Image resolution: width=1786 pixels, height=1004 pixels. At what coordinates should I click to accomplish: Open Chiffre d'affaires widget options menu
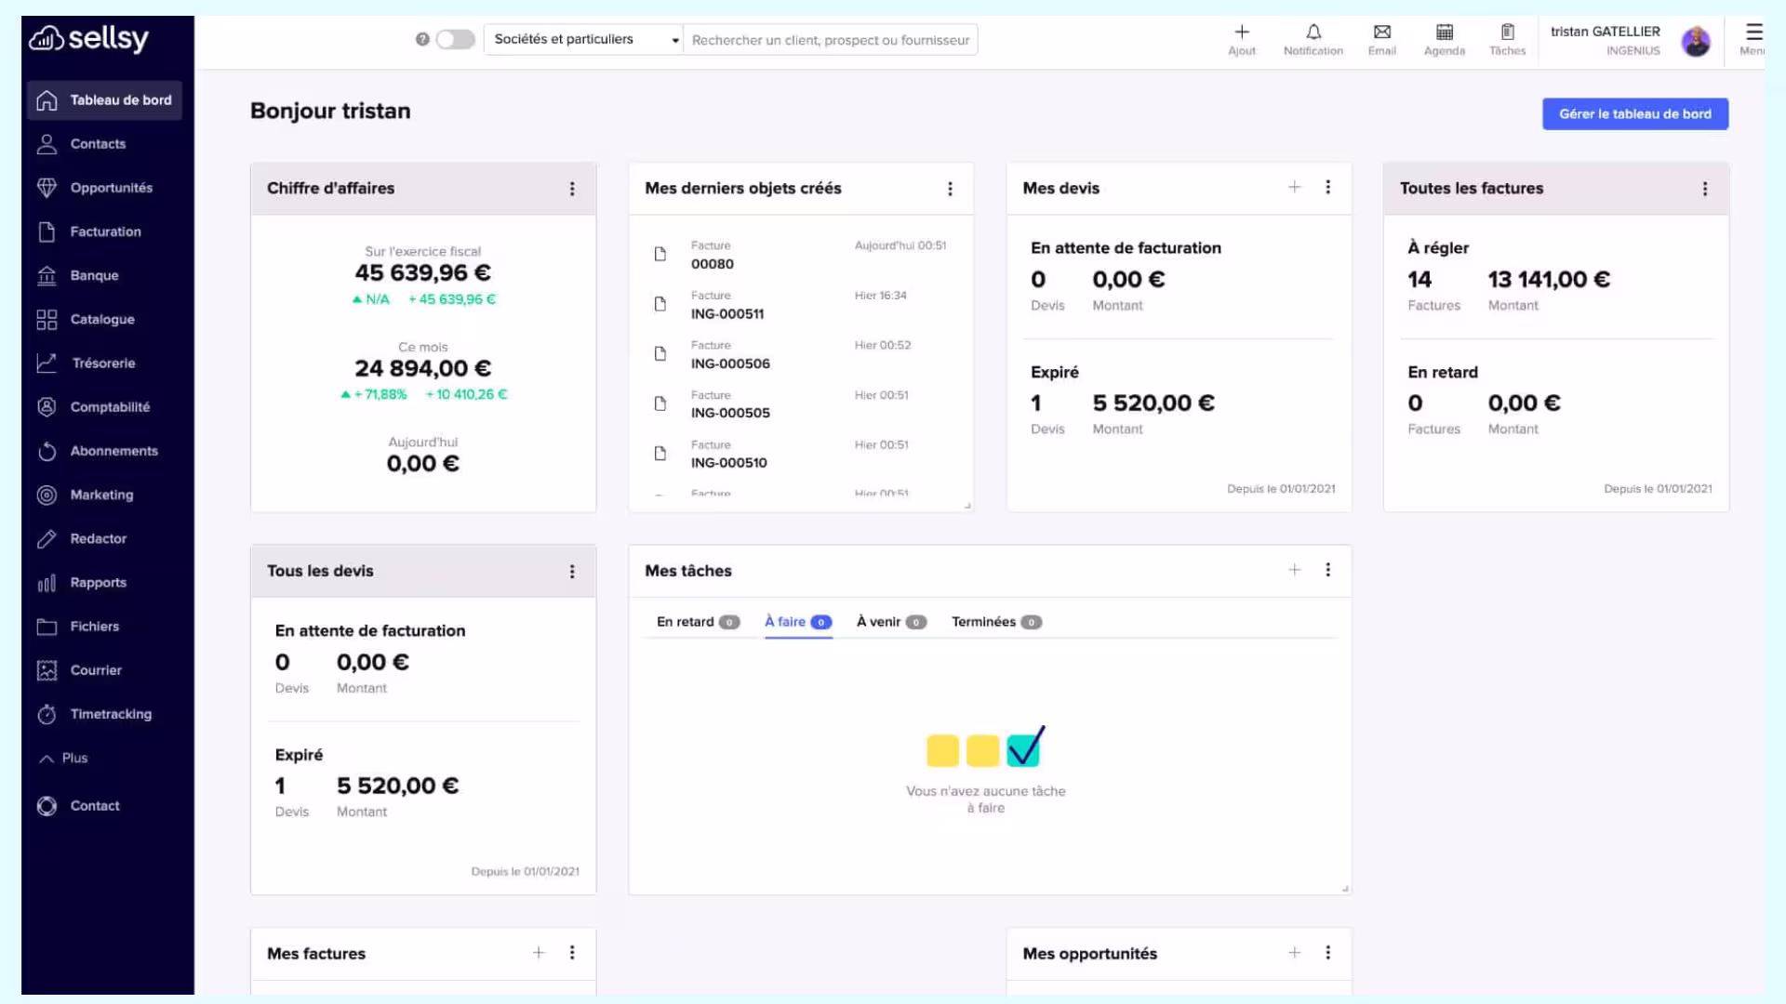pos(572,189)
